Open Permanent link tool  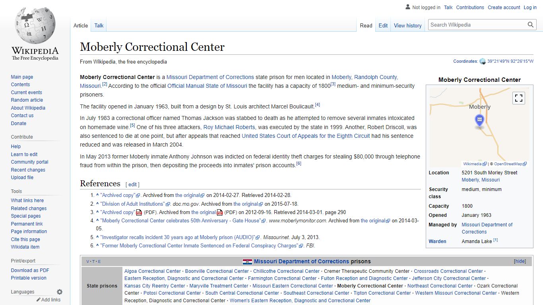click(x=27, y=224)
